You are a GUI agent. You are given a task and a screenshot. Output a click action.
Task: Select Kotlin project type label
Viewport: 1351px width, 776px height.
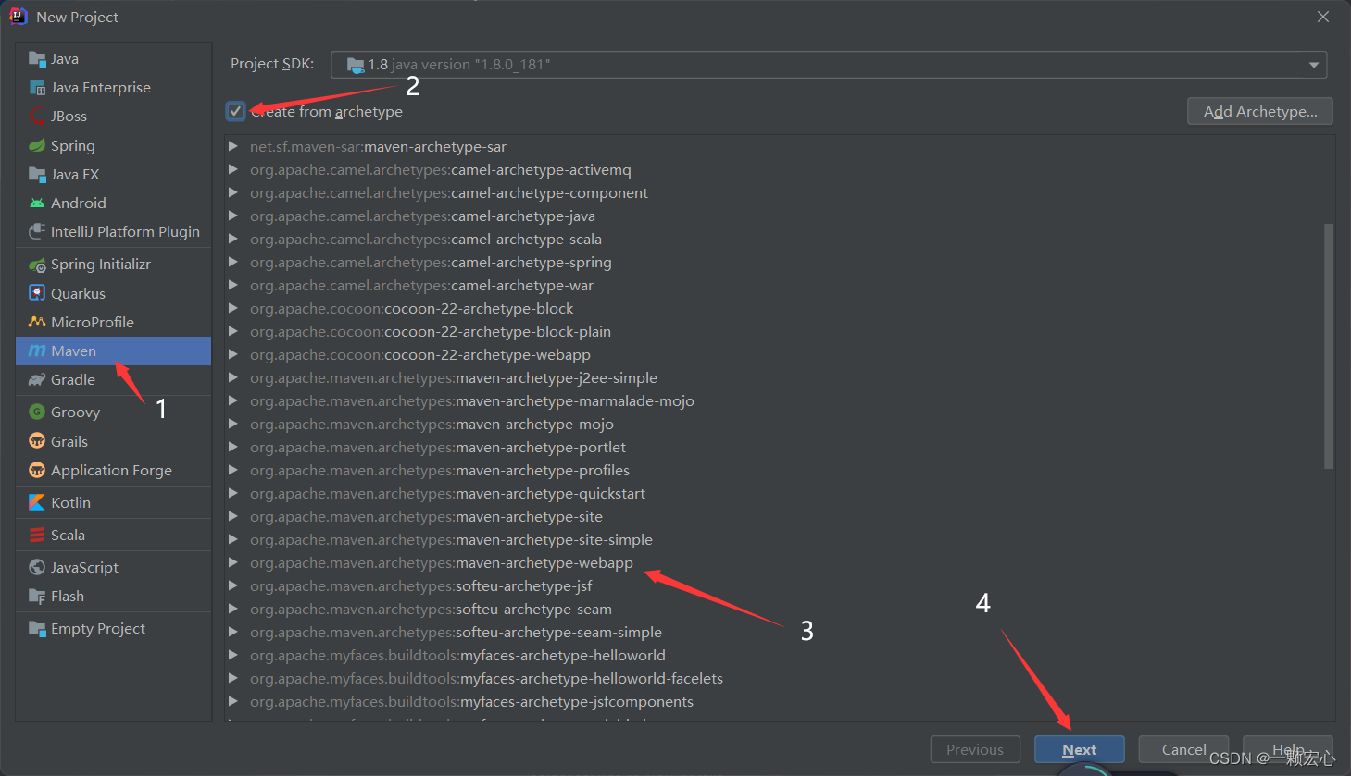pos(70,502)
